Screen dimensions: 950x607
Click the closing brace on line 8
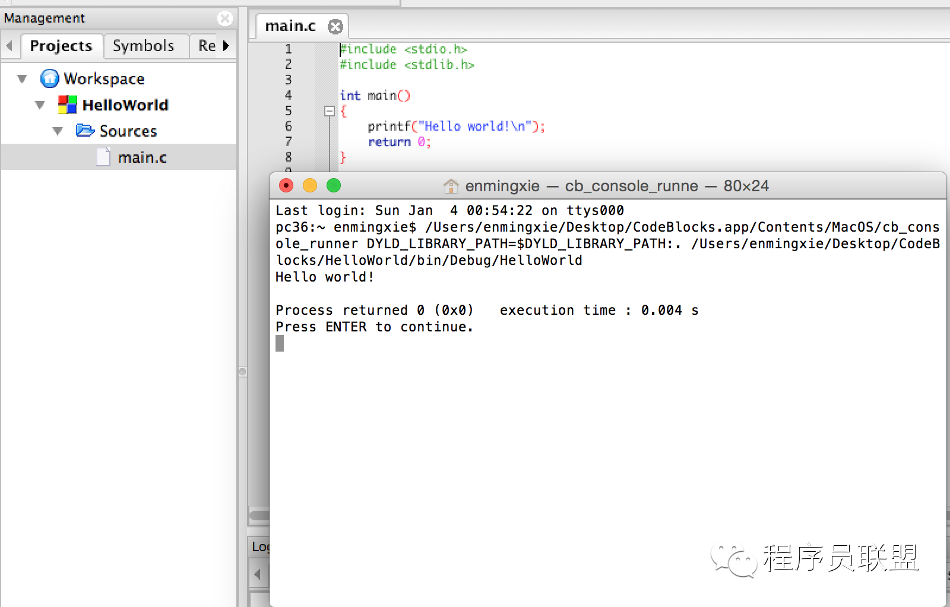[x=343, y=157]
